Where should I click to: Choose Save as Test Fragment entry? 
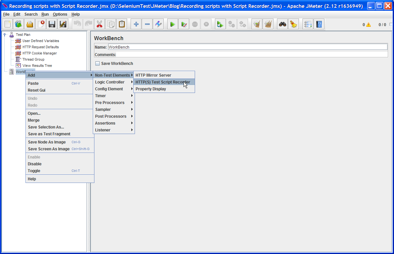pos(60,134)
